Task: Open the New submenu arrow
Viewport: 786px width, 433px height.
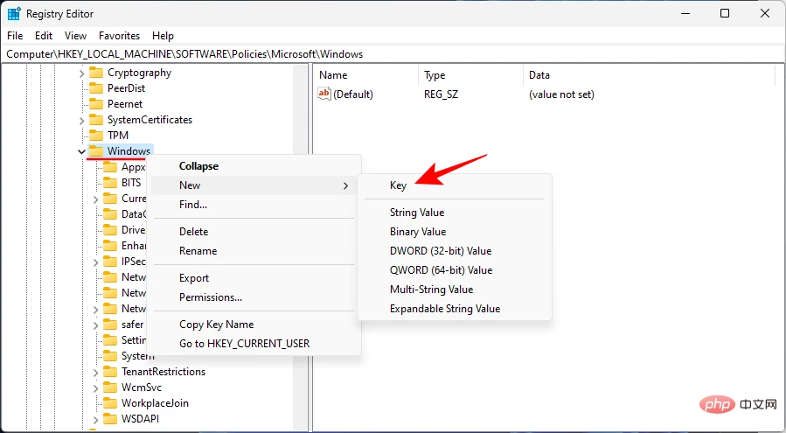Action: point(345,185)
